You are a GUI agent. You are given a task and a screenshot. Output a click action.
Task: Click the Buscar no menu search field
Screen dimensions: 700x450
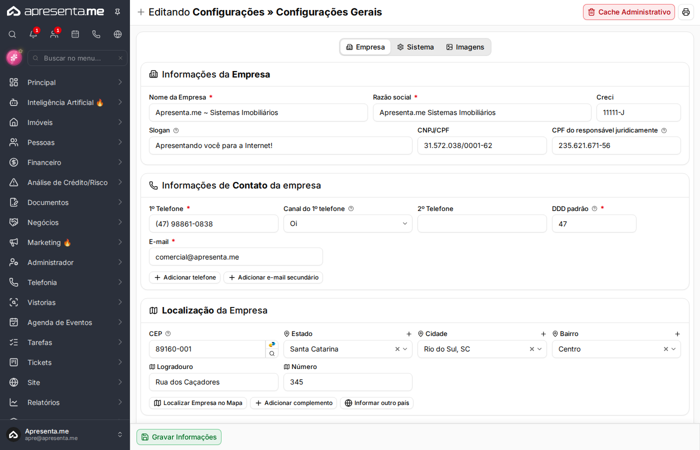point(77,58)
